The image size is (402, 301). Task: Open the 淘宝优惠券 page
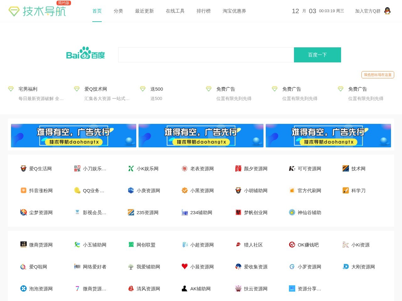234,11
